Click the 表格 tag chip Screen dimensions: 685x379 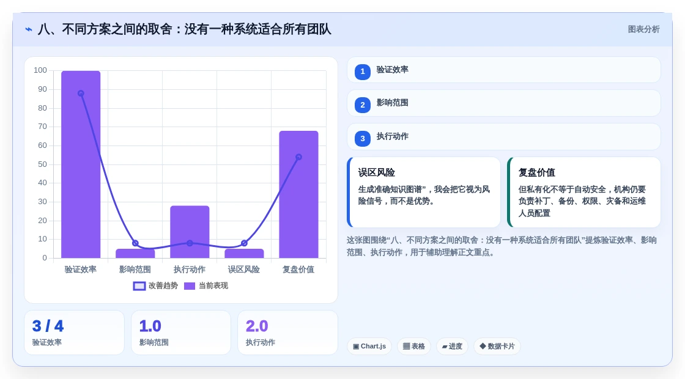click(x=413, y=346)
